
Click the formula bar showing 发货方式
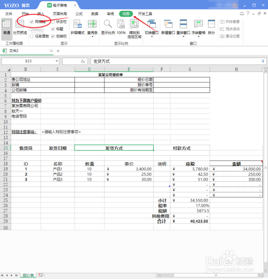tap(178, 61)
